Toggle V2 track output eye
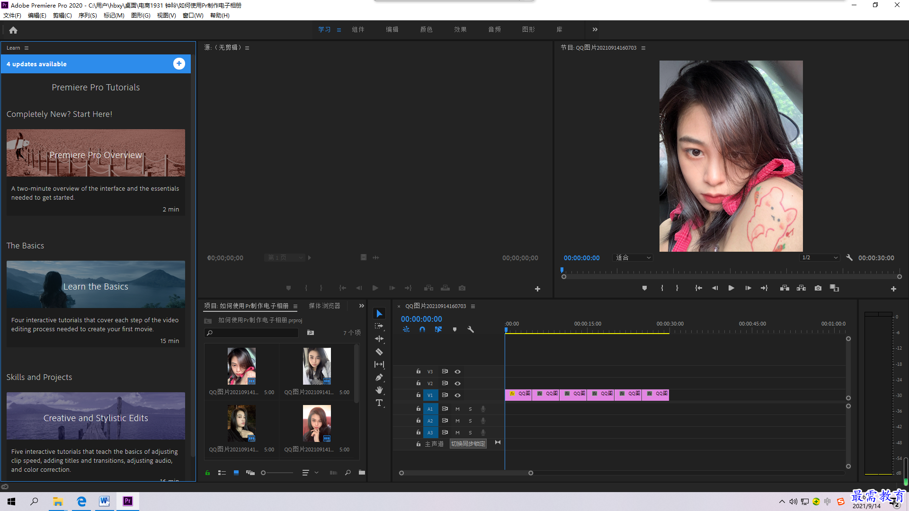The width and height of the screenshot is (909, 511). 457,383
